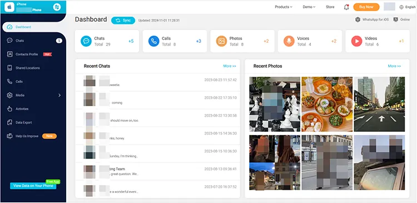Click the orange Voices microphone card icon
This screenshot has height=203, width=417.
click(x=289, y=41)
